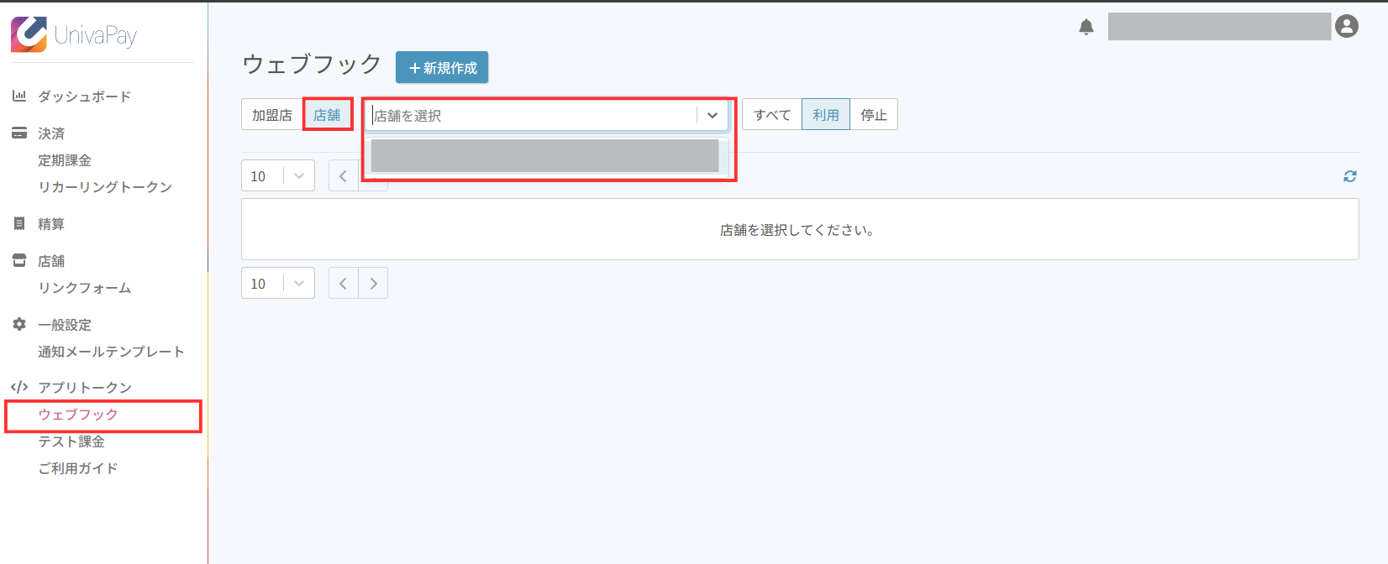1388x564 pixels.
Task: Click the refresh icon above the list
Action: pyautogui.click(x=1349, y=176)
